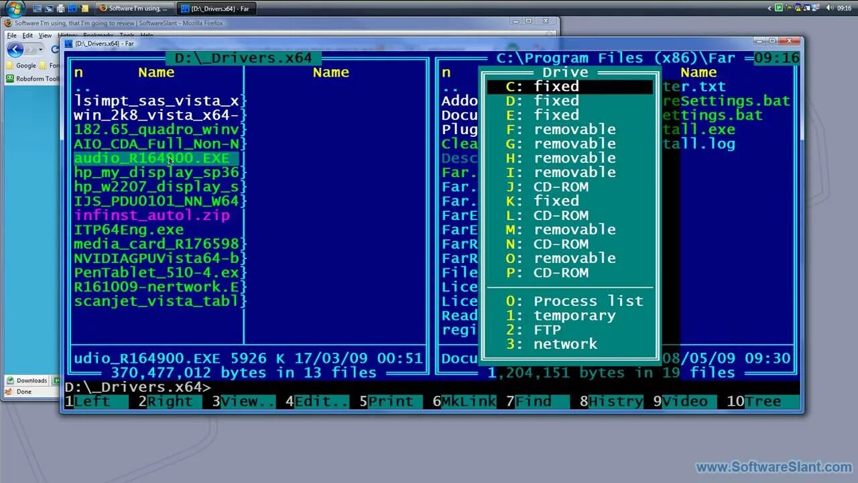Click the 10 Tree function key
The height and width of the screenshot is (483, 858).
click(763, 401)
